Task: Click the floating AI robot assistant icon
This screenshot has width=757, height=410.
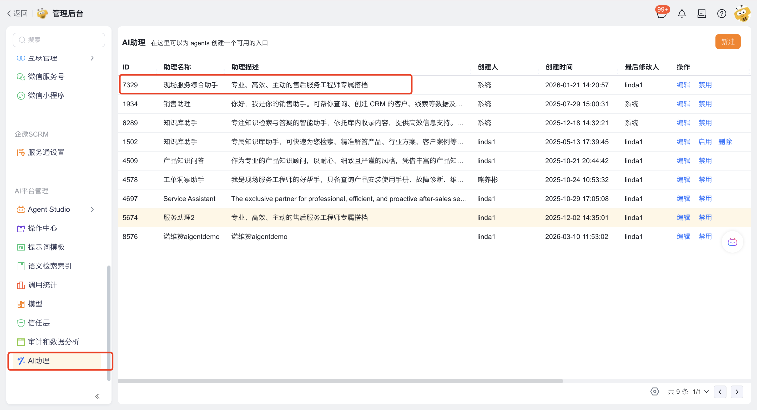Action: [x=732, y=242]
